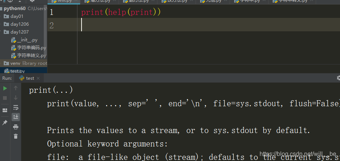
Task: Toggle pin tab in Run panel
Action: (4, 123)
